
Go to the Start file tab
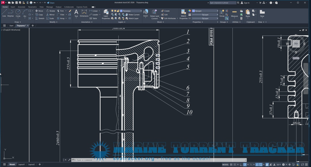pyautogui.click(x=11, y=26)
